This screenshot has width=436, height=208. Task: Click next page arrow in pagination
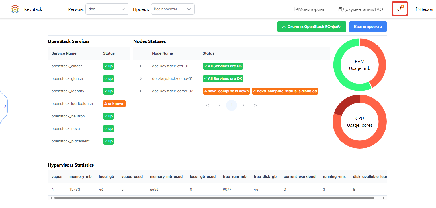[243, 105]
